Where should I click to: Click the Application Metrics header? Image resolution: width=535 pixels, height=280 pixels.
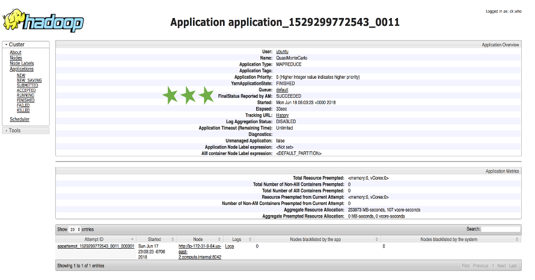click(x=503, y=171)
